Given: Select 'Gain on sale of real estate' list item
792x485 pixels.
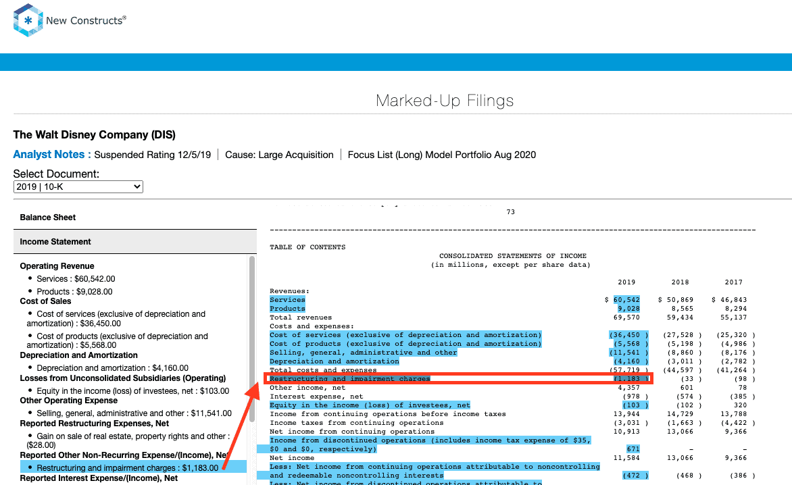Looking at the screenshot, I should pyautogui.click(x=128, y=440).
